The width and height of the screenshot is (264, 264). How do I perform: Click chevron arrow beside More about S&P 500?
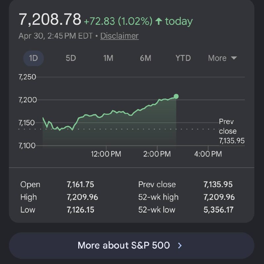[180, 246]
